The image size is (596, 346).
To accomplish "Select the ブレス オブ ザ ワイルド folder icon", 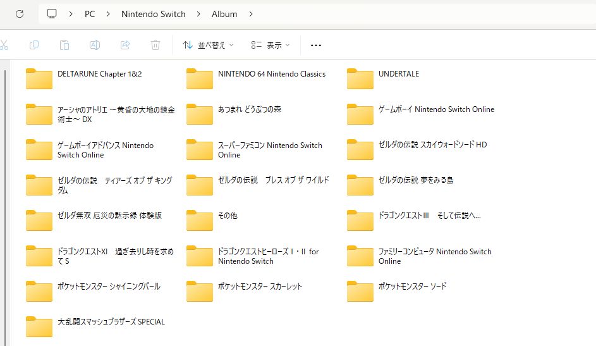I will click(200, 185).
